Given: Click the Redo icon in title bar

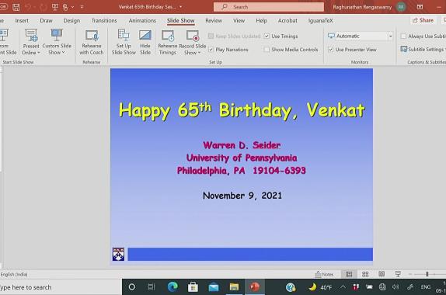Looking at the screenshot, I should (x=44, y=7).
